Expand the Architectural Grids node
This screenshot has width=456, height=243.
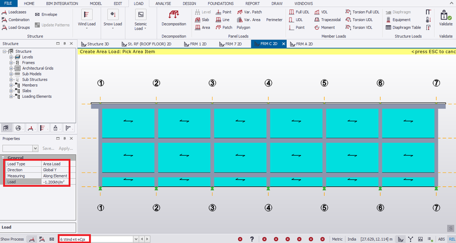pos(11,68)
